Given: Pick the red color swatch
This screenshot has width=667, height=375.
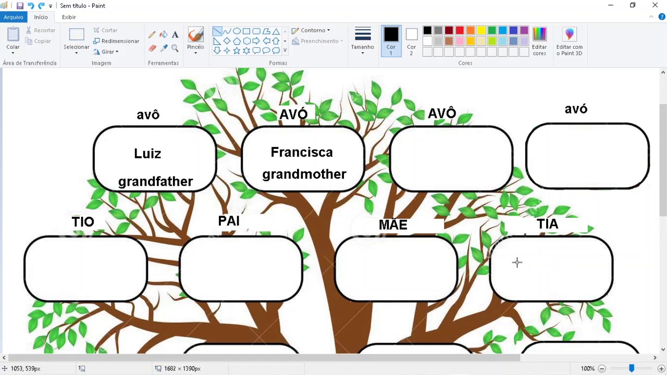Looking at the screenshot, I should point(460,30).
